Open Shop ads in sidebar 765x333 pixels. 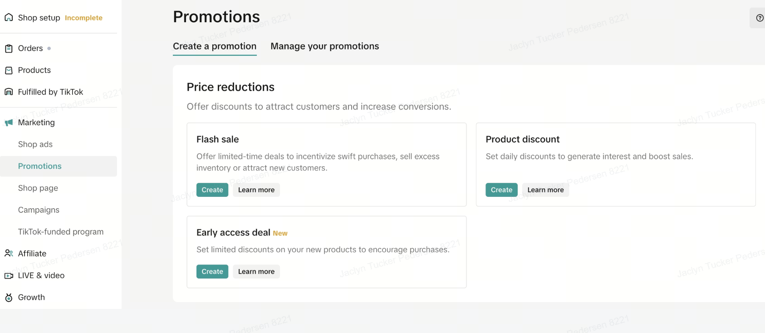[x=35, y=144]
